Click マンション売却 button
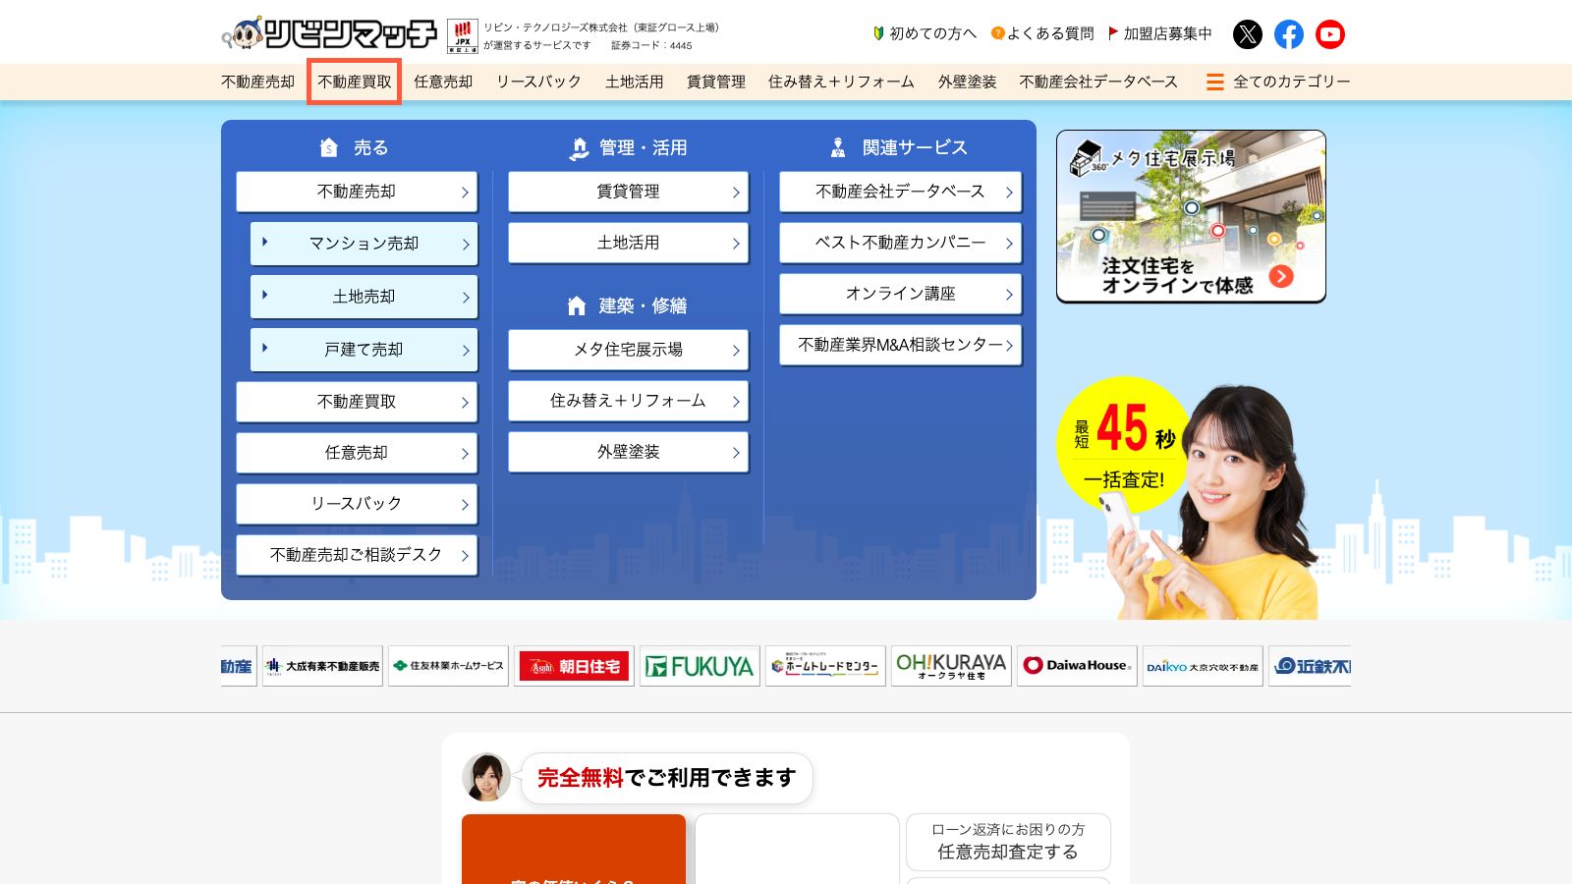 tap(364, 244)
